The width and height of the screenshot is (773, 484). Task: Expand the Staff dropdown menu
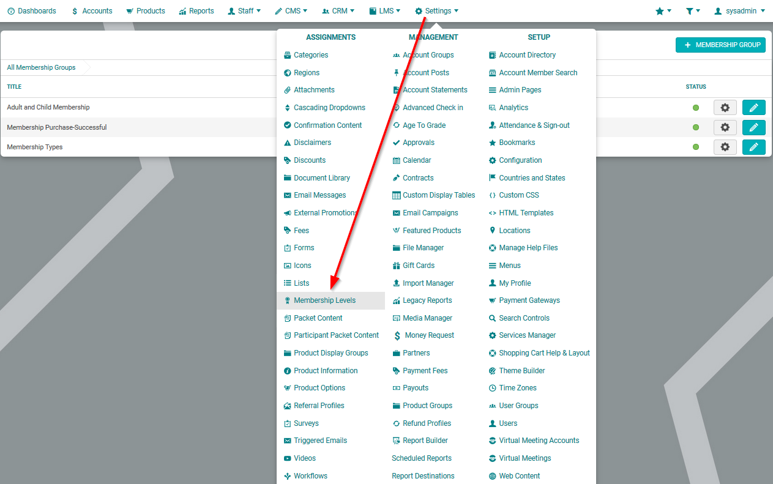pos(244,11)
